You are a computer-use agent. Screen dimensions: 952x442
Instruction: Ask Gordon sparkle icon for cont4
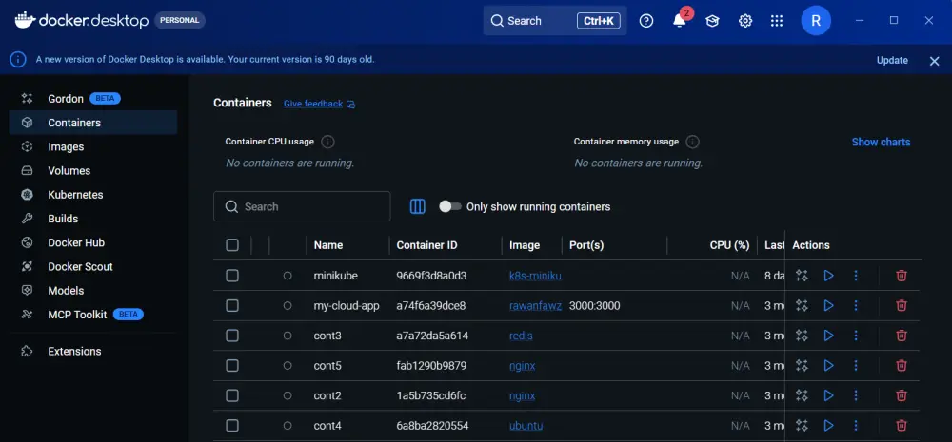click(x=802, y=426)
